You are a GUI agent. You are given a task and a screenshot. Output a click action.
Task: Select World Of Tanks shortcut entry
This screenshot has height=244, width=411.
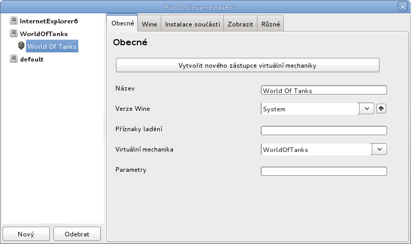[52, 46]
